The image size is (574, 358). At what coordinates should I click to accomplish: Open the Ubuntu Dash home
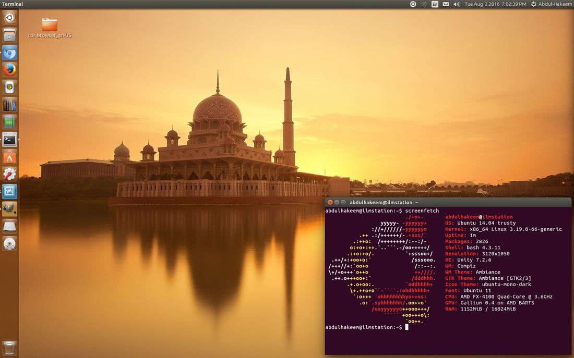coord(9,17)
